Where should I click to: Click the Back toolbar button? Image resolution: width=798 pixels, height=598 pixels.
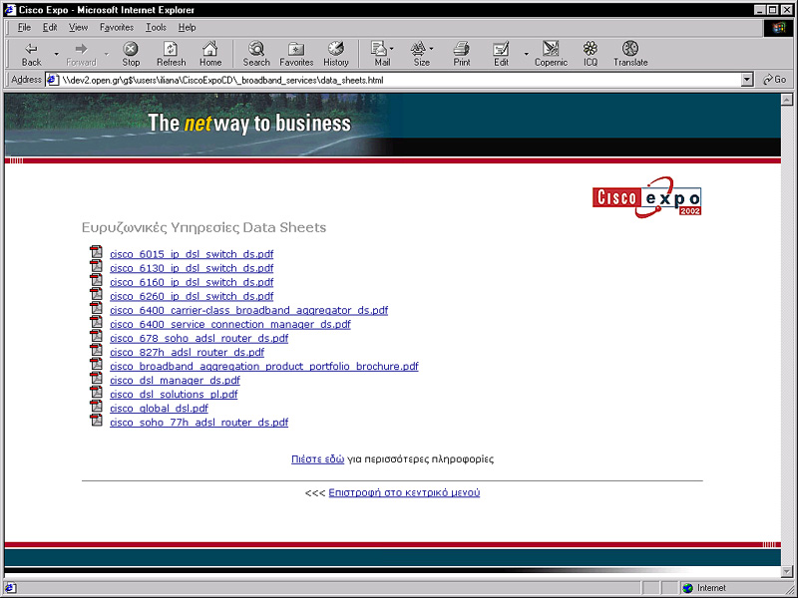31,54
